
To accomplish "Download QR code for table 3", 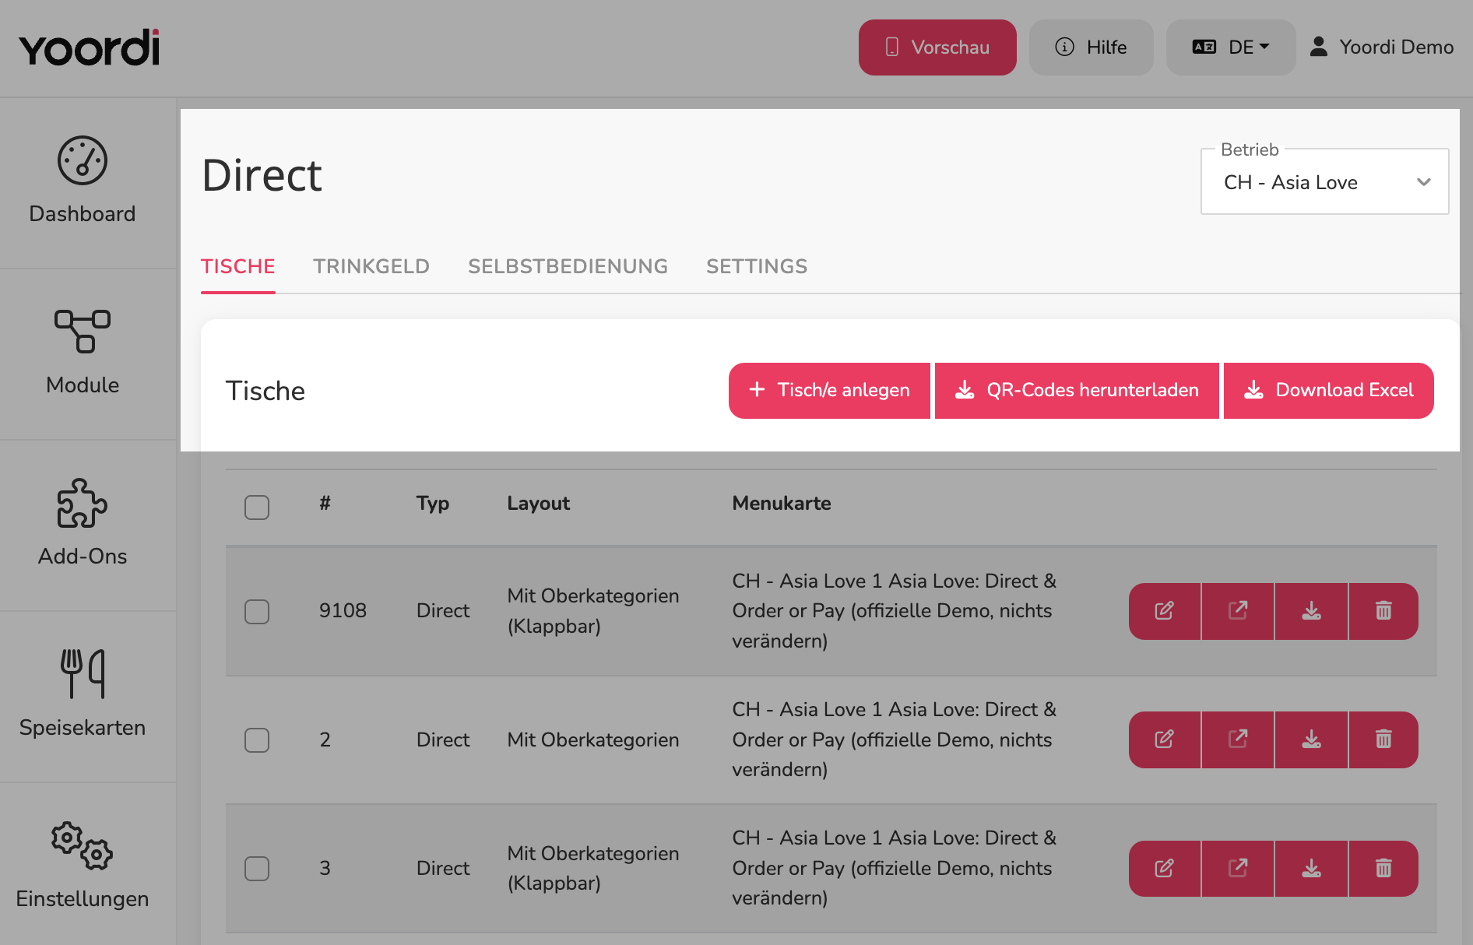I will click(1312, 869).
